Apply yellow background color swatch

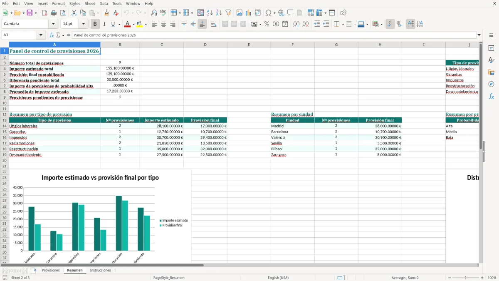point(139,24)
